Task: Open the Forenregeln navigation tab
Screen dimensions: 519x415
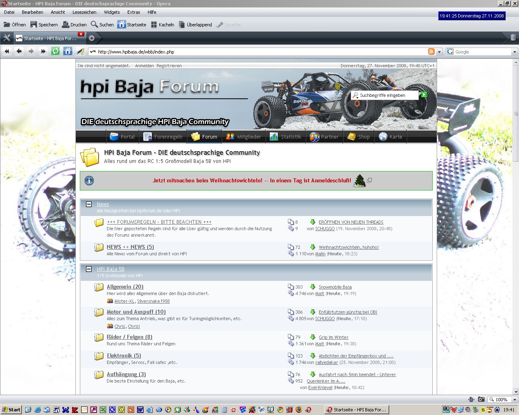Action: click(163, 137)
